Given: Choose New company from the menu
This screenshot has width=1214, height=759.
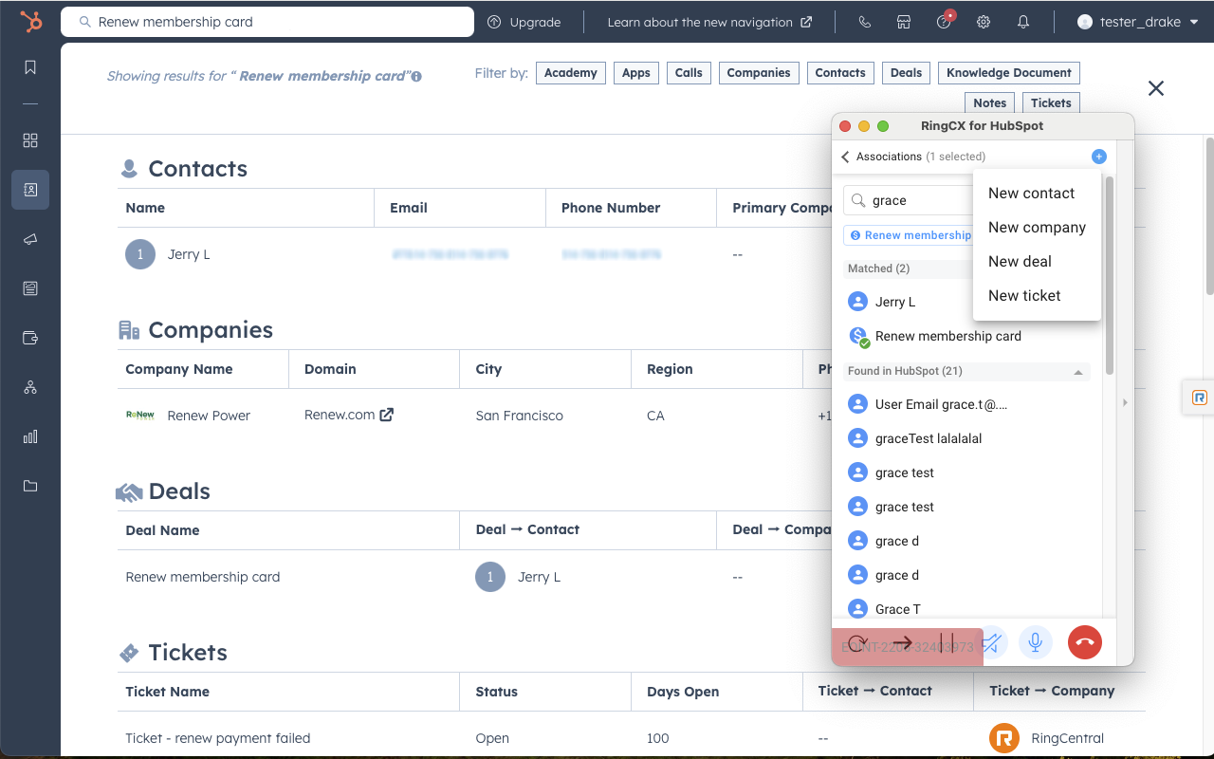Looking at the screenshot, I should (x=1037, y=228).
